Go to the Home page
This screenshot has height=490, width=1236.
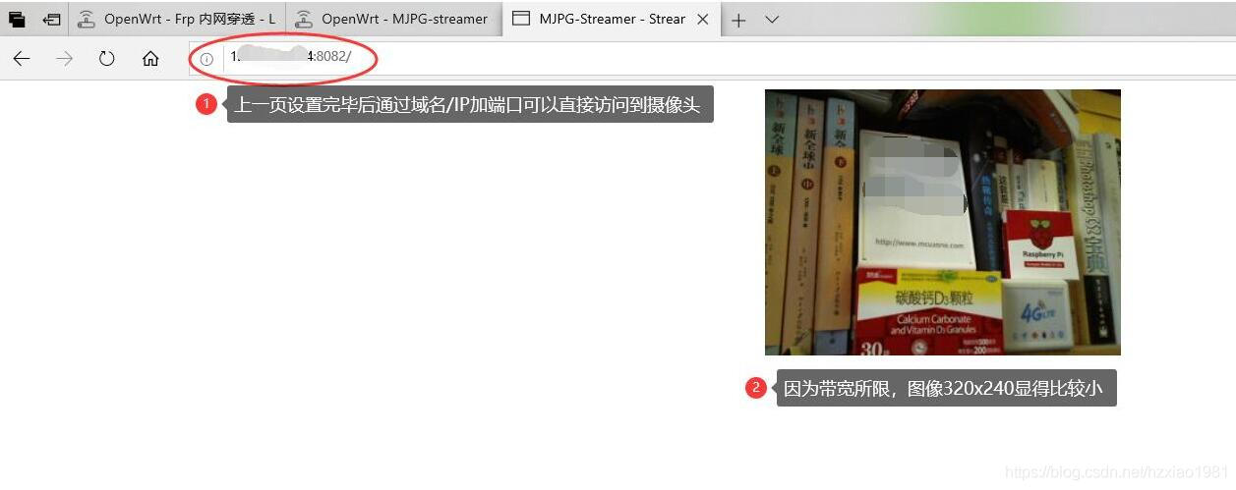coord(150,59)
